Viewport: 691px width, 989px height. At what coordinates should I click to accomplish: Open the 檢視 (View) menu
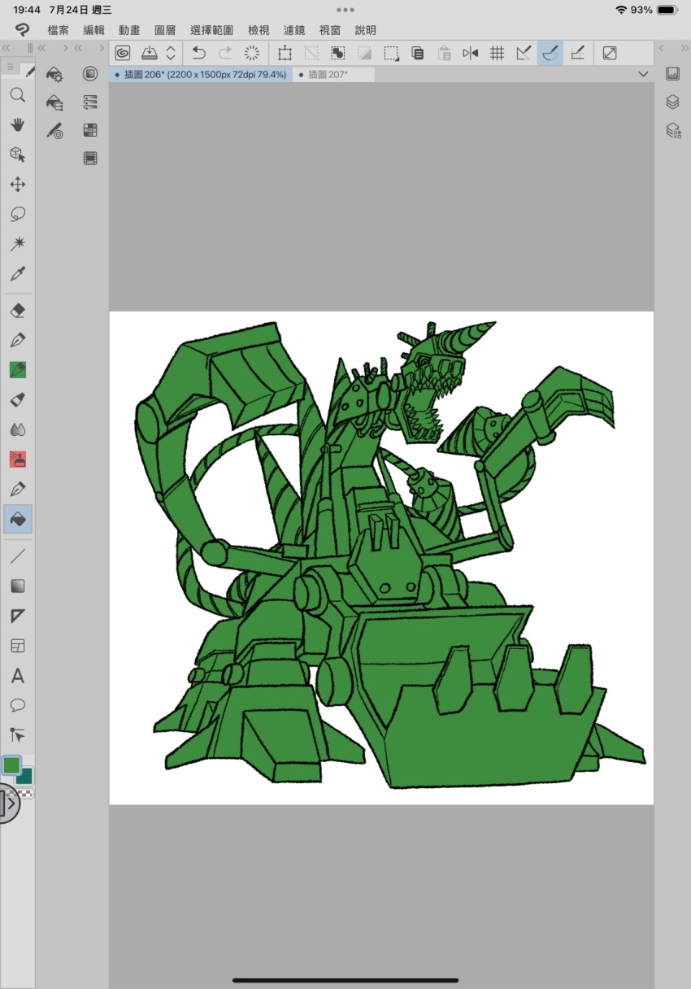click(x=259, y=30)
